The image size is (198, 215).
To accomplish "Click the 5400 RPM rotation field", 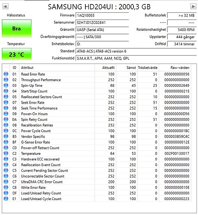I will point(182,30).
